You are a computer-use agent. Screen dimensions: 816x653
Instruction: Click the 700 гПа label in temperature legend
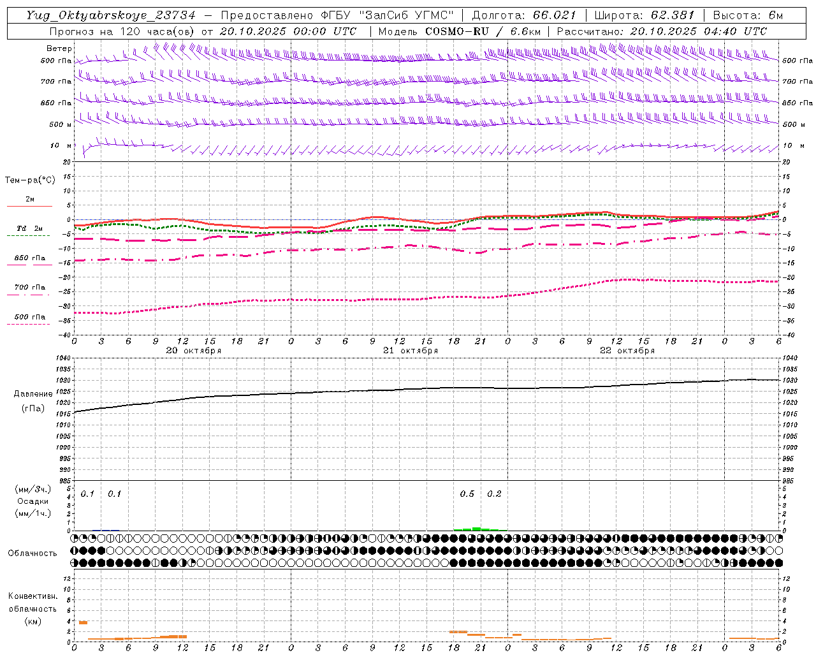(x=30, y=288)
